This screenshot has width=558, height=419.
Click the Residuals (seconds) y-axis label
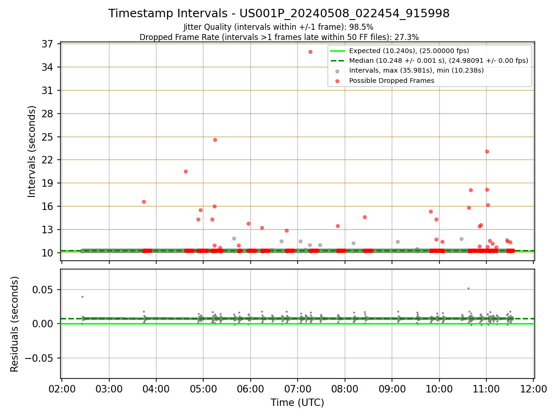[x=15, y=324]
